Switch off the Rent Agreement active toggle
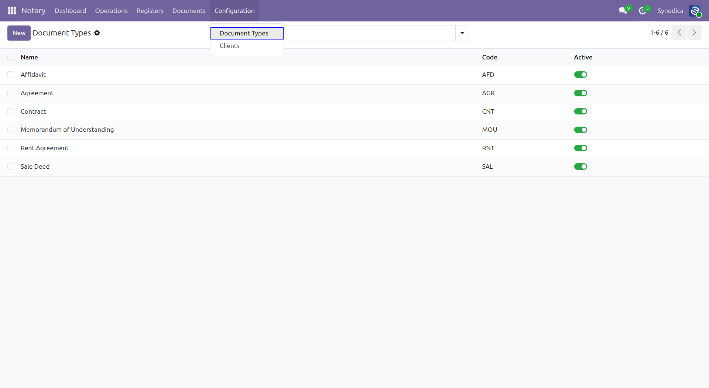This screenshot has width=709, height=388. tap(580, 148)
